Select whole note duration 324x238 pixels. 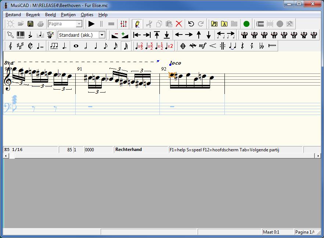[x=76, y=46]
